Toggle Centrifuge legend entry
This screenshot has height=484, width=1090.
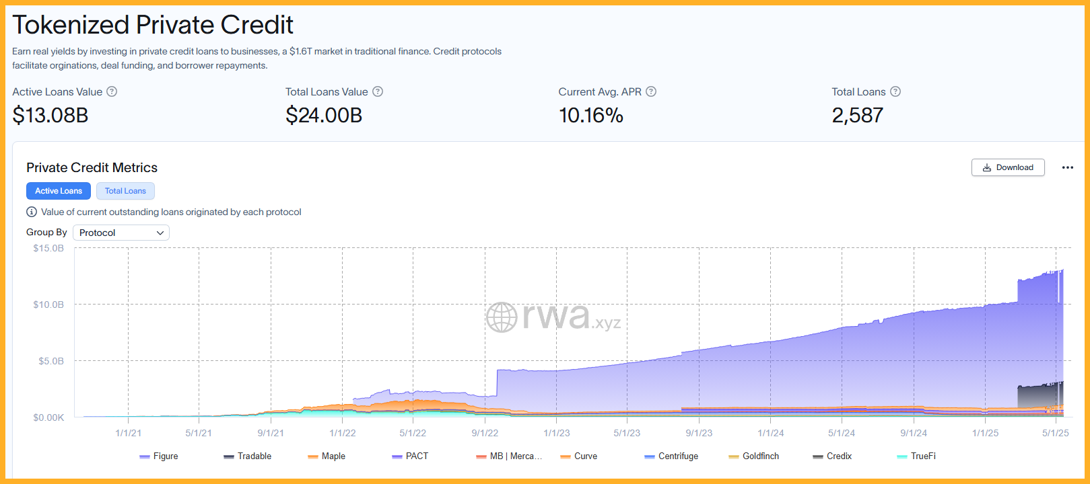pos(671,456)
